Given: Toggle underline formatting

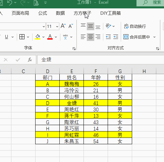Looking at the screenshot, I should (x=7, y=37).
